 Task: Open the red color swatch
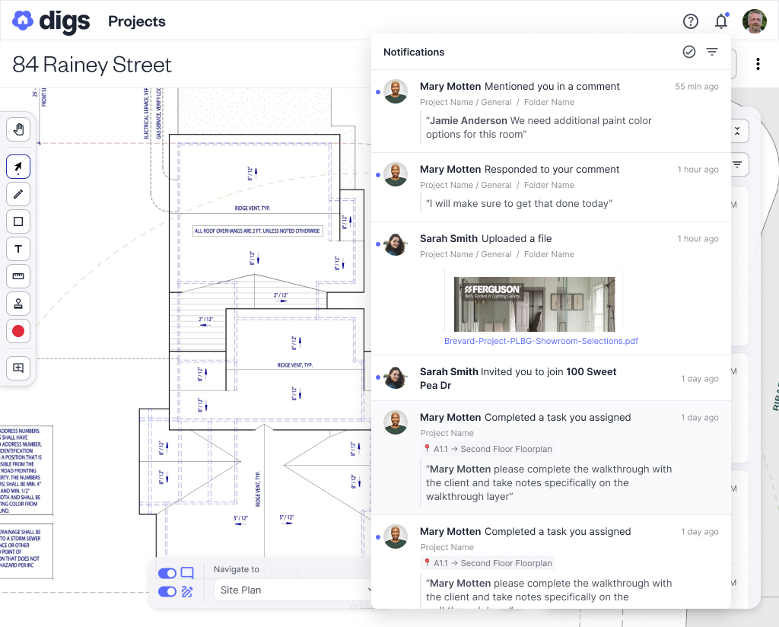tap(18, 331)
